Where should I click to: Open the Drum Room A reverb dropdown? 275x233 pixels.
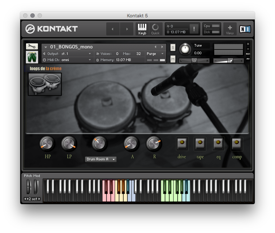[101, 159]
